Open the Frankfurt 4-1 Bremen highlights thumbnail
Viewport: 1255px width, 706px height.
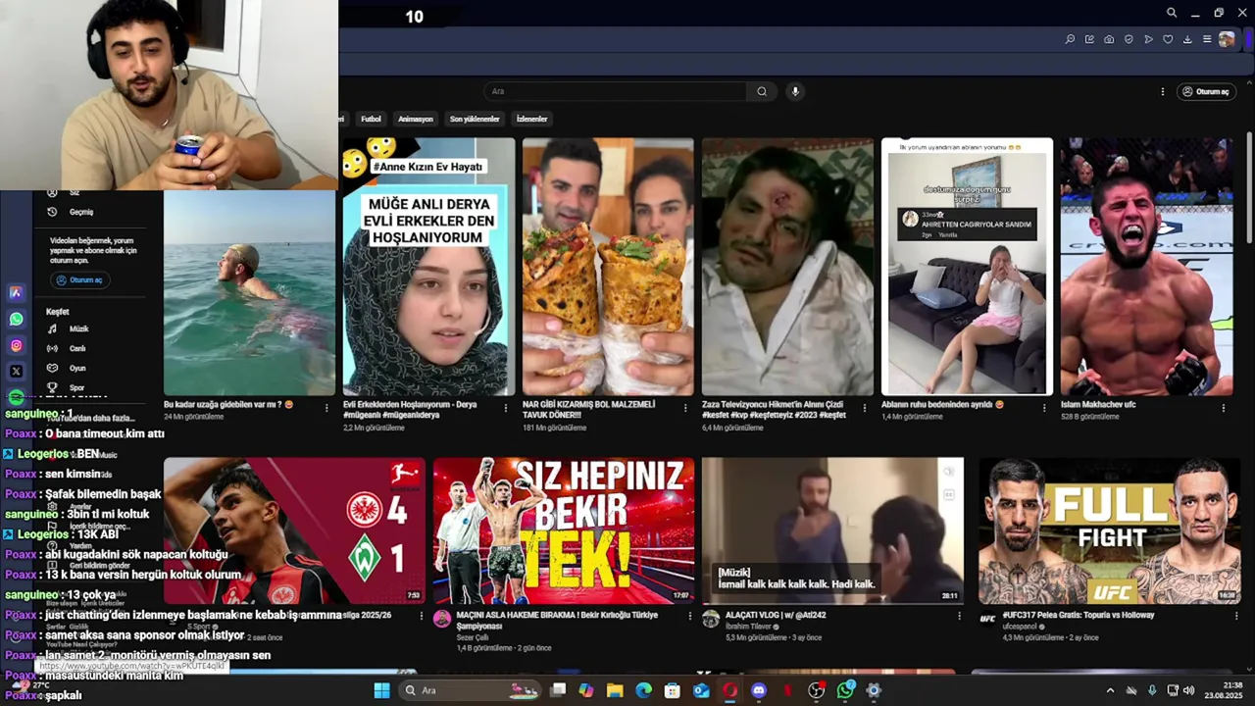tap(294, 530)
